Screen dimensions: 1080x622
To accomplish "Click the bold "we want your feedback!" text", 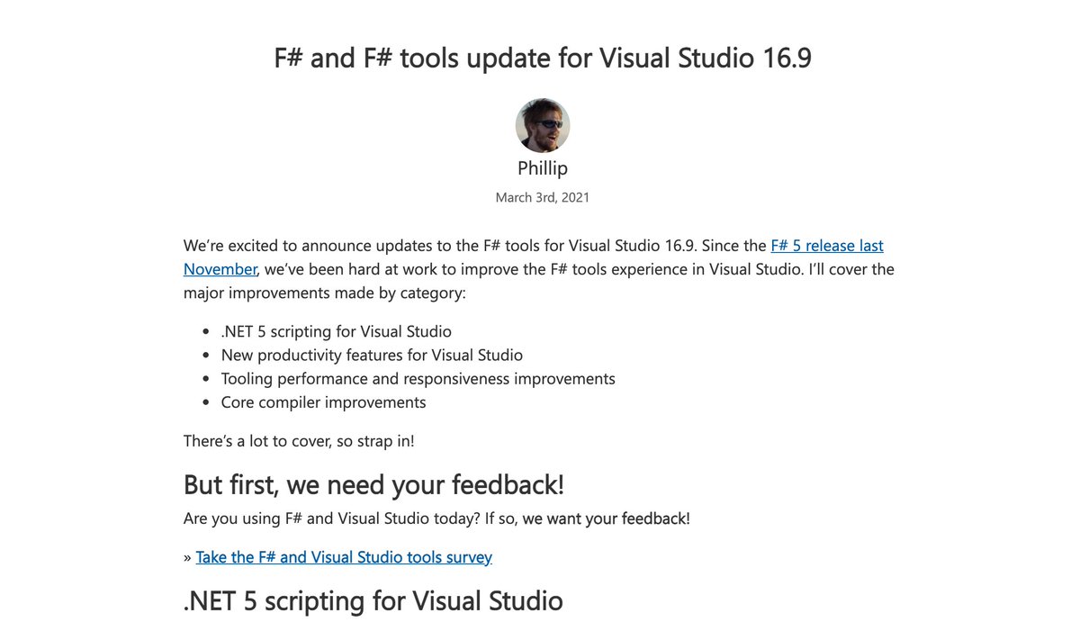I will tap(607, 518).
